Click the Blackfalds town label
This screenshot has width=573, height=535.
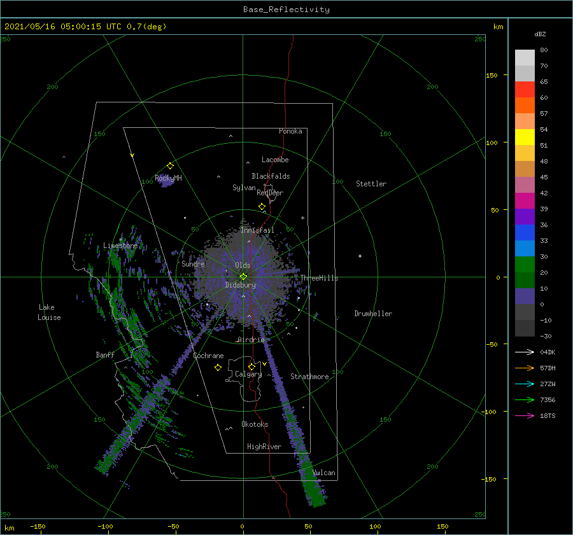pos(271,176)
